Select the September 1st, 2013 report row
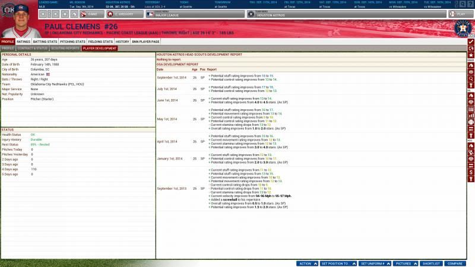 [311, 189]
